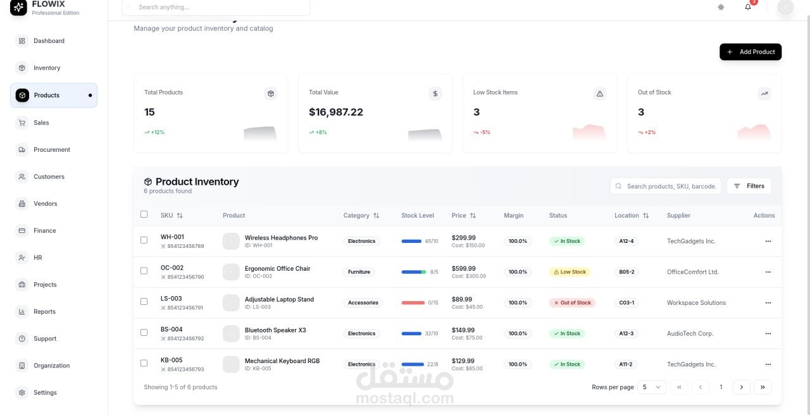
Task: Toggle the sun theme icon
Action: pyautogui.click(x=721, y=7)
